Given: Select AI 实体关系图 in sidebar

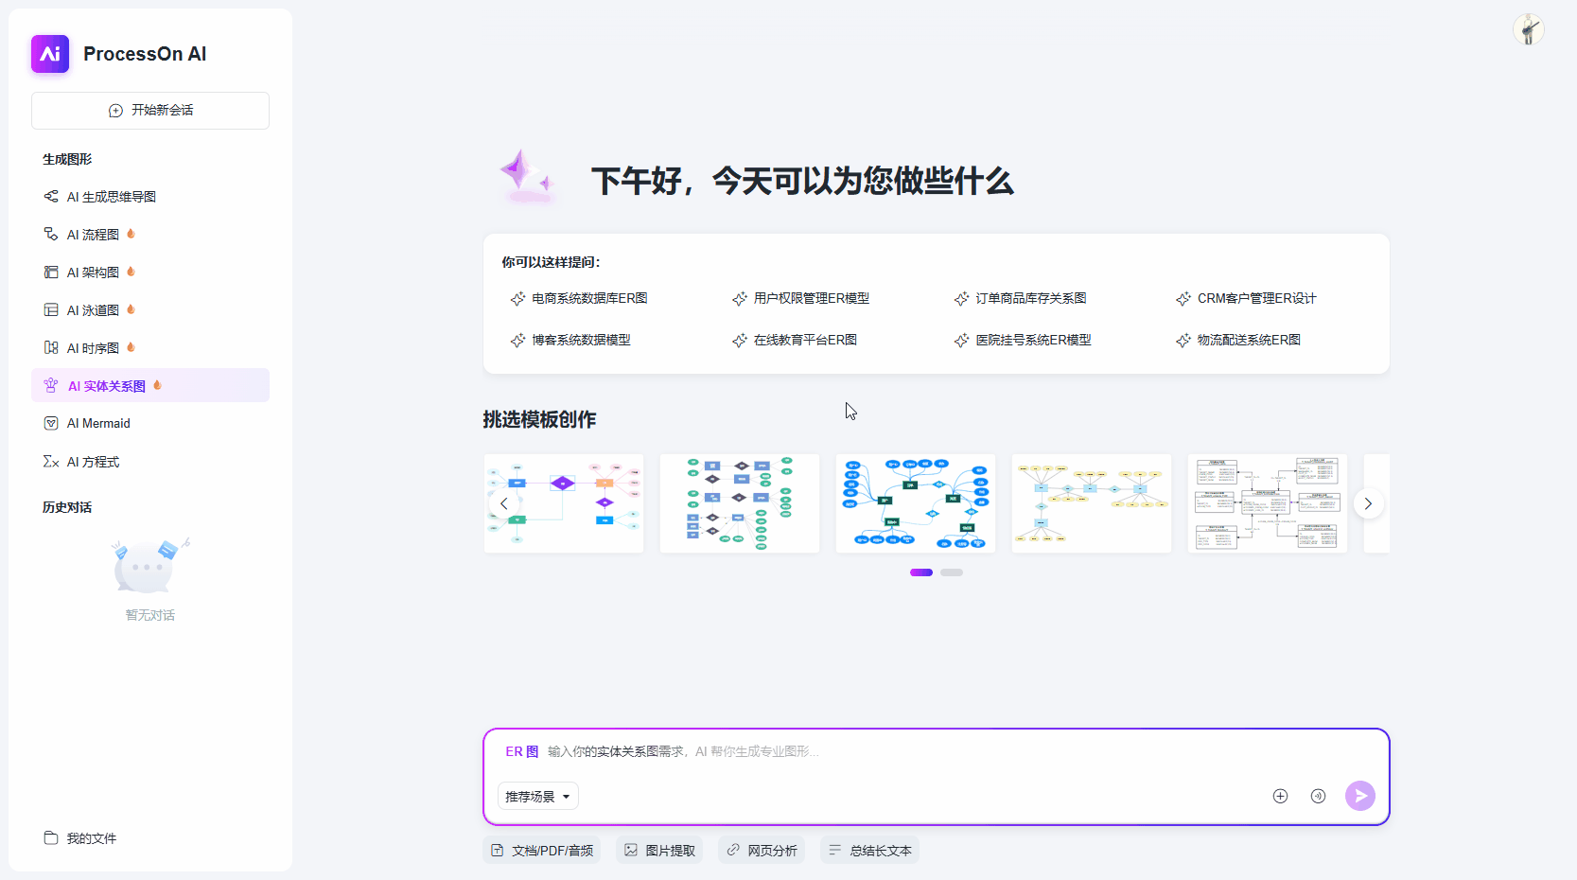Looking at the screenshot, I should coord(150,385).
